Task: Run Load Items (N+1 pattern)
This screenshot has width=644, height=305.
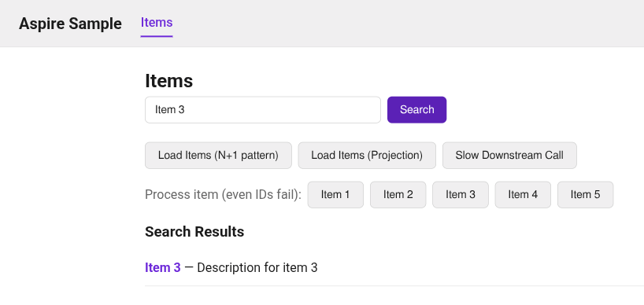Action: coord(218,156)
